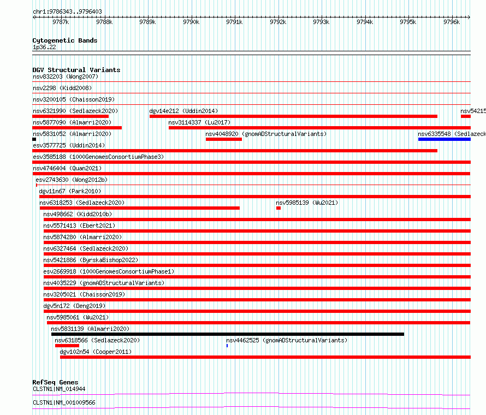Open gene CLSTN1|NM_014944
This screenshot has height=415, width=486.
pyautogui.click(x=59, y=389)
